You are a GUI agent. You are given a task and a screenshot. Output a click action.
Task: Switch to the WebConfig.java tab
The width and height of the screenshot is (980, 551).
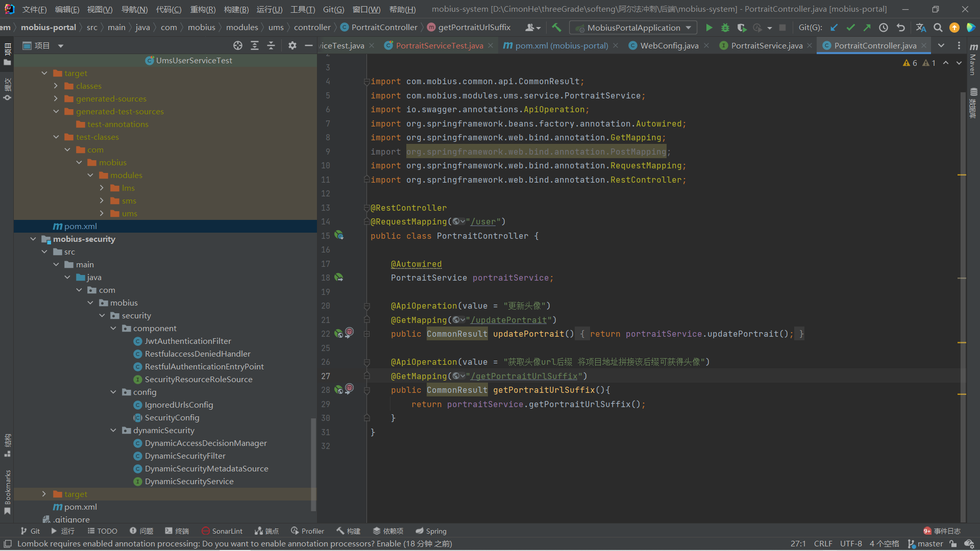point(669,46)
